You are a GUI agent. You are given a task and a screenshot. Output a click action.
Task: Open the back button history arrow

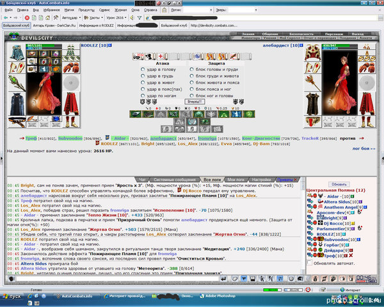[10, 18]
